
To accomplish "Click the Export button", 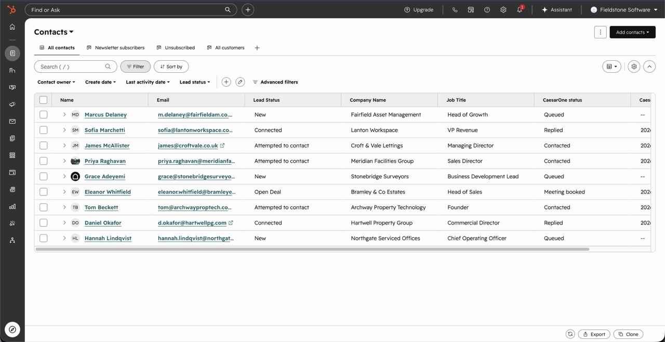I will 594,334.
